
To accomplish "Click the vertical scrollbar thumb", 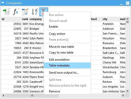I will (127, 22).
